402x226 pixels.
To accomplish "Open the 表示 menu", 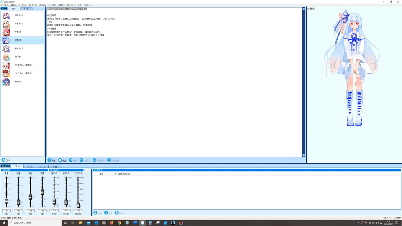I will (x=70, y=5).
